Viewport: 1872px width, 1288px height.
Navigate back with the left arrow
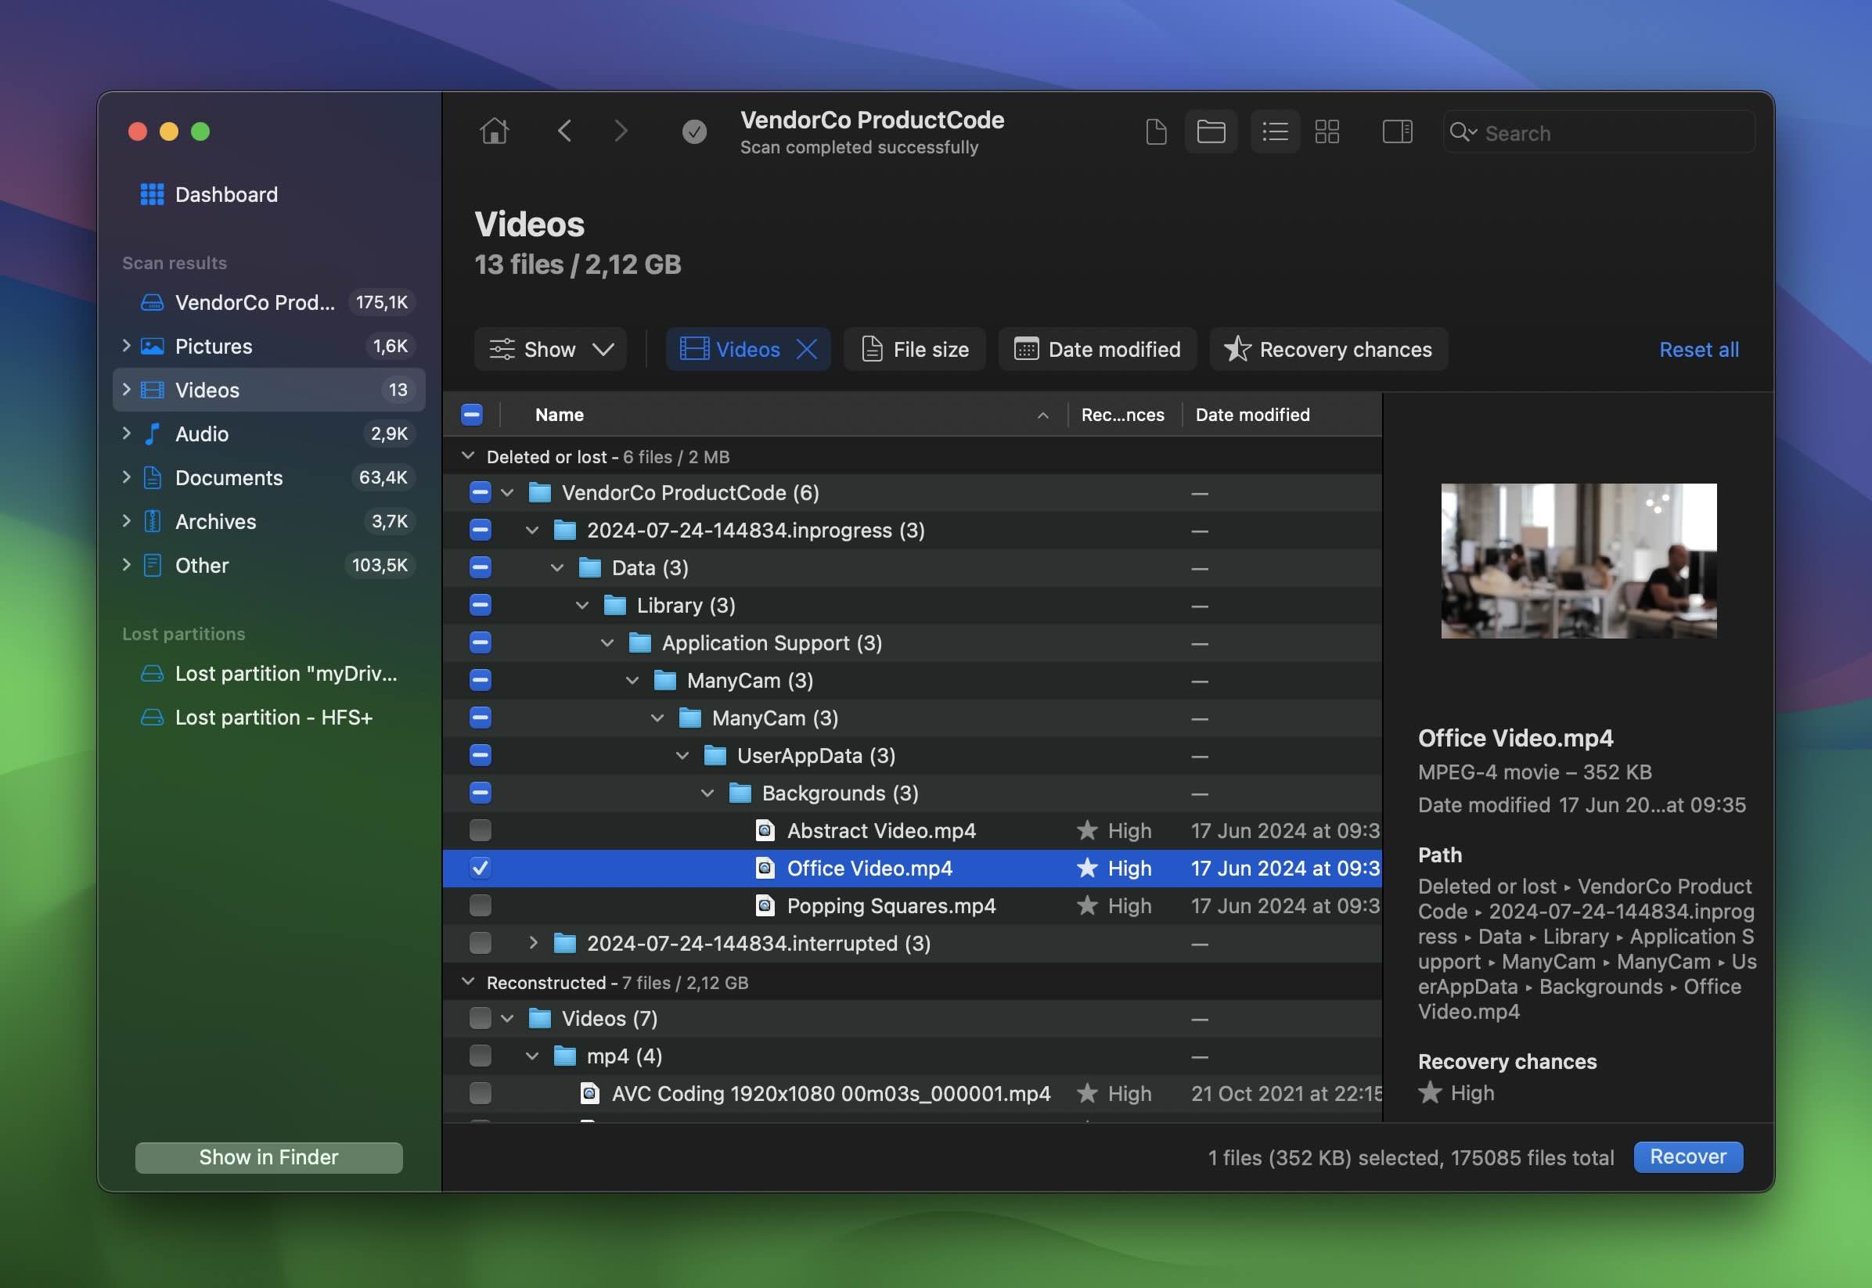click(565, 131)
